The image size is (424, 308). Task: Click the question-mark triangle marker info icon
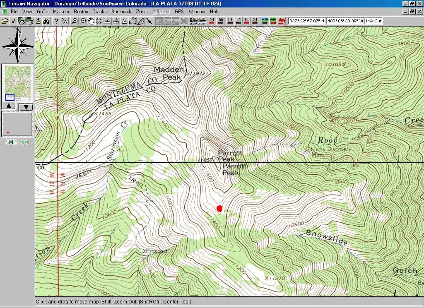65,21
